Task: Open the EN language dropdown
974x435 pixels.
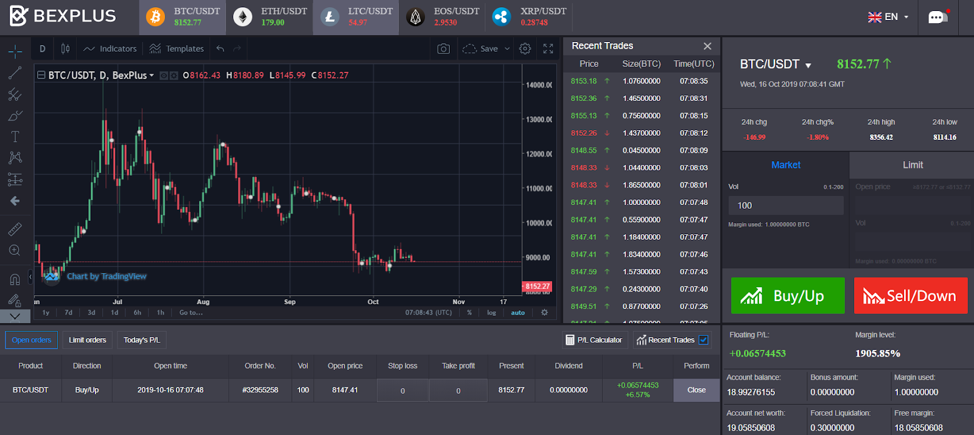Action: [x=888, y=17]
